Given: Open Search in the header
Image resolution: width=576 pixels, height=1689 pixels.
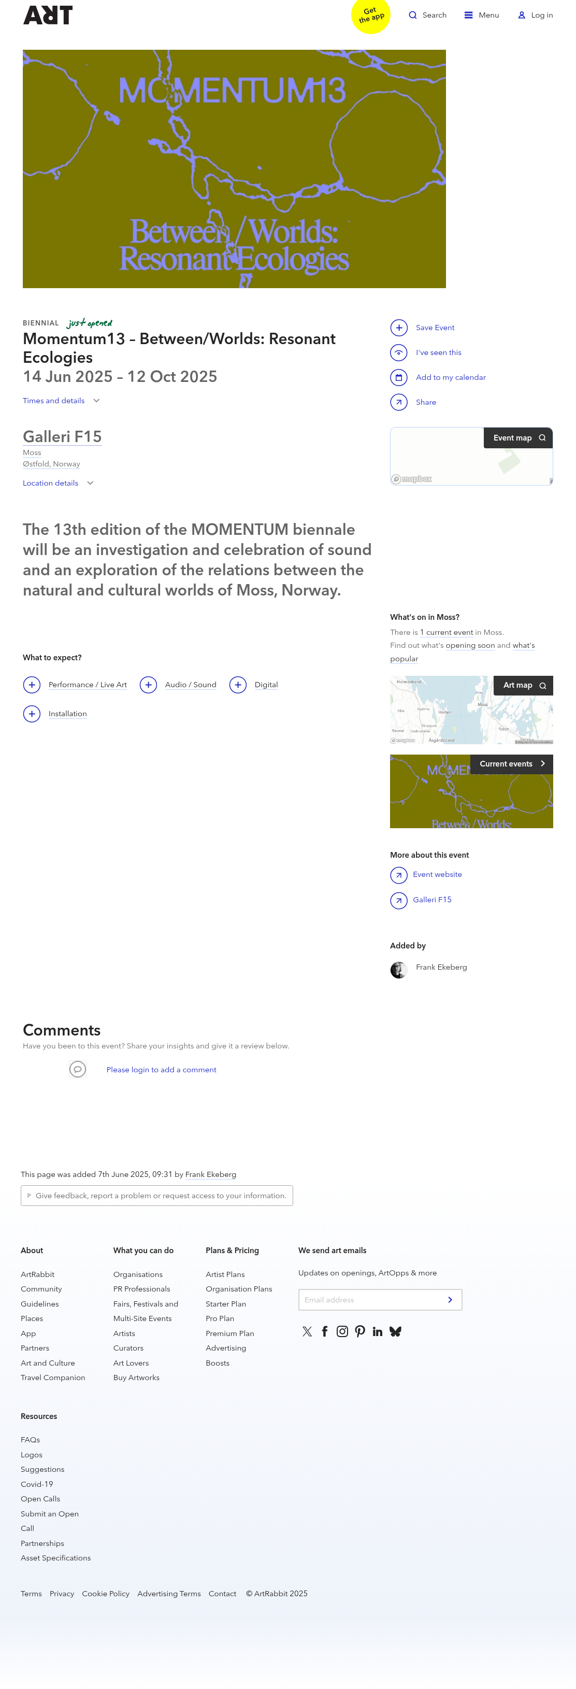Looking at the screenshot, I should pos(427,15).
